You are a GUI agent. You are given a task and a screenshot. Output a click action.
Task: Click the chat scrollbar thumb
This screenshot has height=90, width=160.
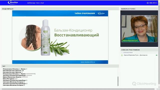[x=118, y=81]
